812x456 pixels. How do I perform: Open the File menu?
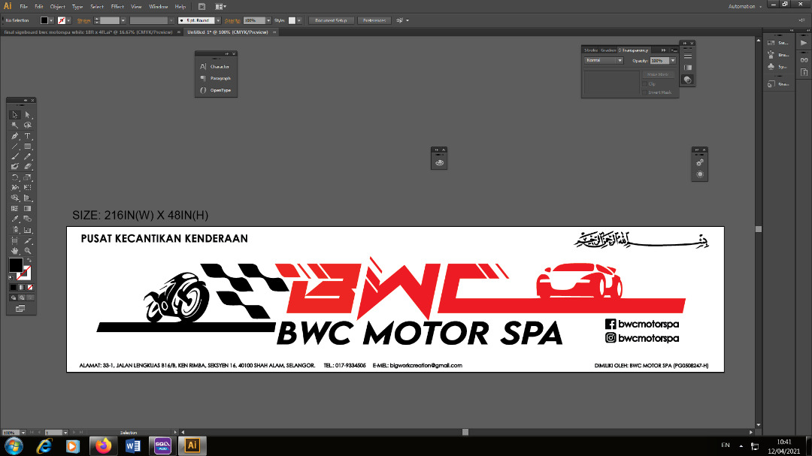tap(24, 7)
